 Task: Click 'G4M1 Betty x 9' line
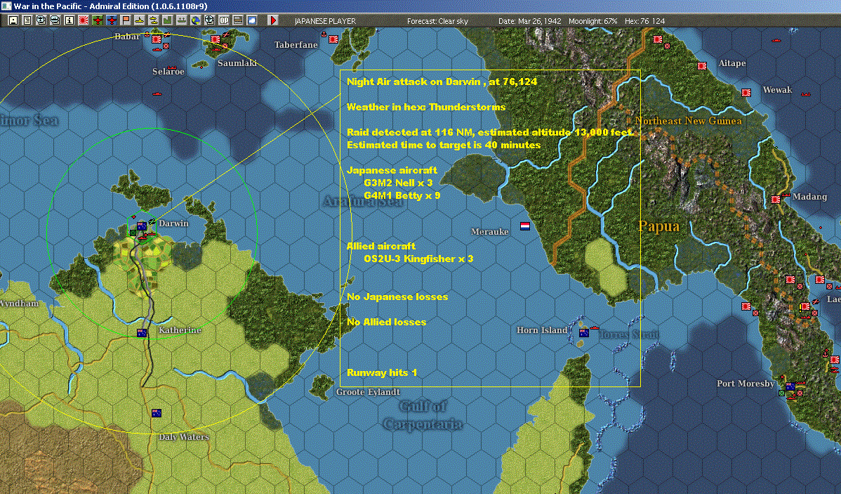coord(402,195)
